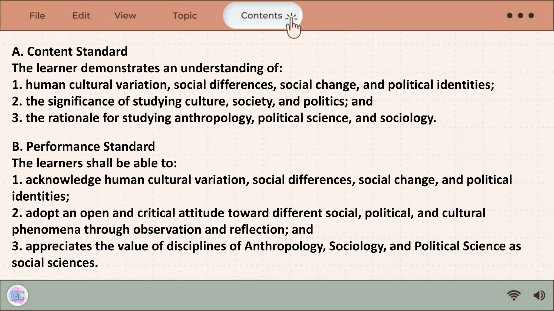This screenshot has height=311, width=554.
Task: Click the line about rationale for studying anthropology
Action: tap(224, 118)
